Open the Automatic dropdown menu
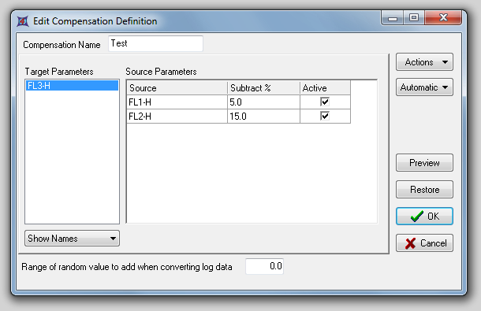Viewport: 481px width, 311px height. click(424, 87)
